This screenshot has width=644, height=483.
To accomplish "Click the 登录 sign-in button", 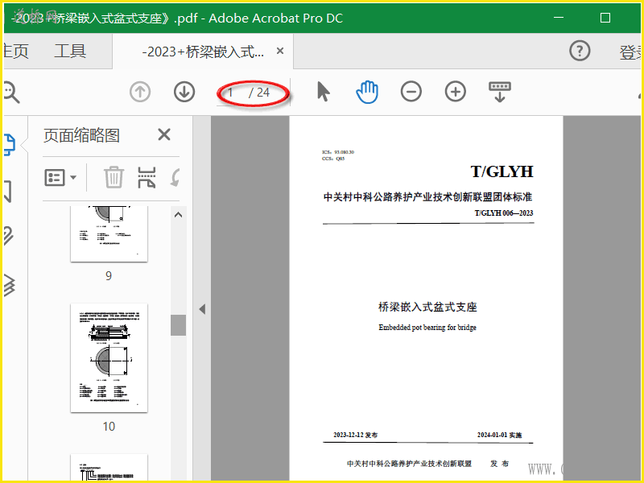I will 631,52.
